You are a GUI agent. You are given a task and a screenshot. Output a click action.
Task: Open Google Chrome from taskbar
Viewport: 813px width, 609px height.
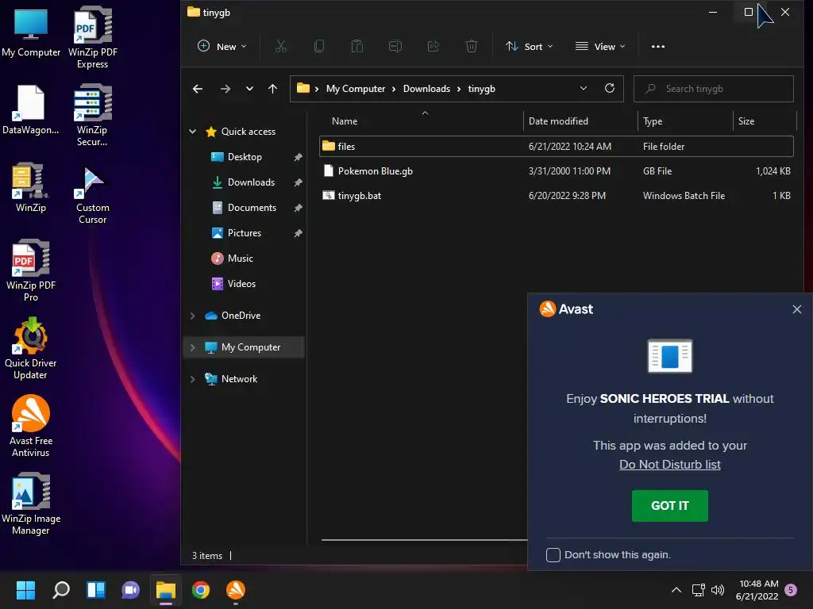click(x=201, y=590)
